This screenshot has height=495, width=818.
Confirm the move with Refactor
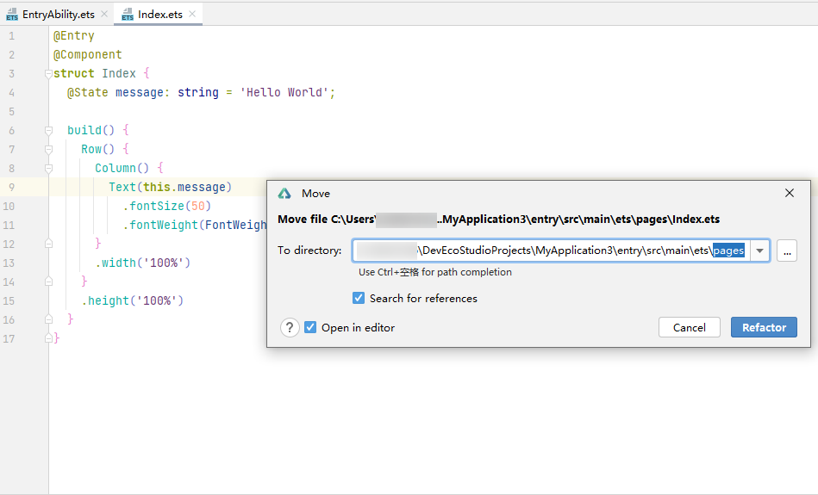[764, 327]
